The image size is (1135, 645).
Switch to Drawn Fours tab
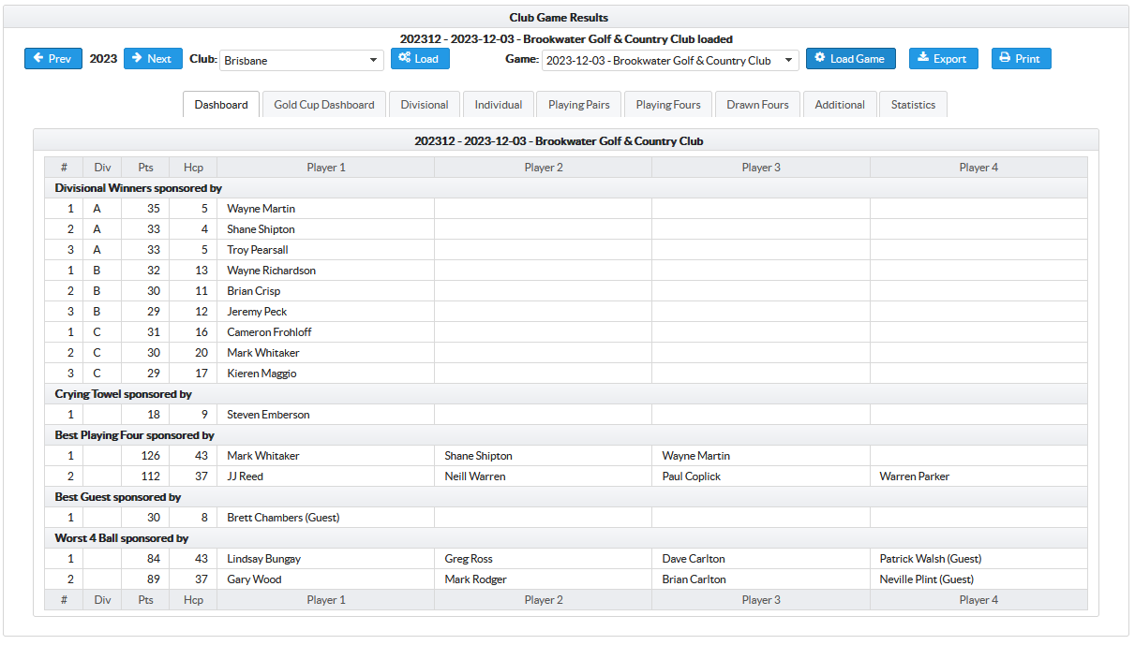click(757, 105)
